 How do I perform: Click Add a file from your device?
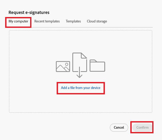pos(81,88)
